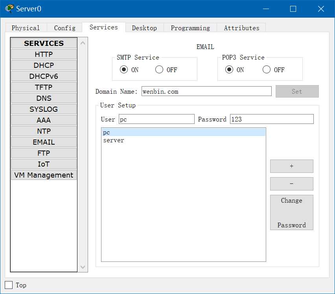Select the EMAIL service
Image resolution: width=335 pixels, height=294 pixels.
(44, 142)
